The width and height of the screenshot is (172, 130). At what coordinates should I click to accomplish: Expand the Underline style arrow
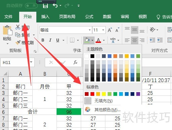63,40
